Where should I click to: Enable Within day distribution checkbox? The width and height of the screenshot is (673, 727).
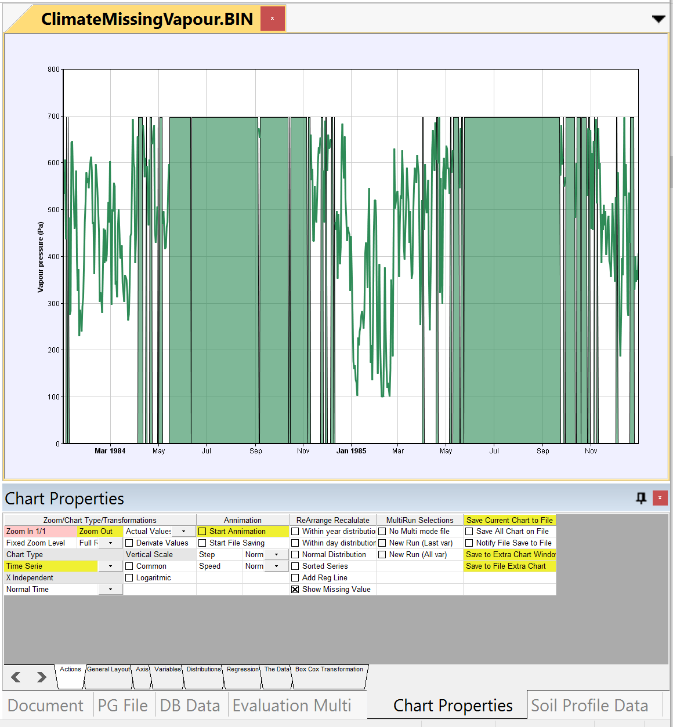[295, 543]
